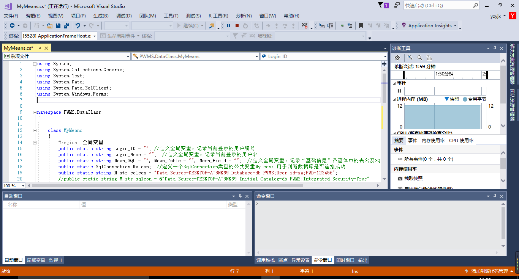Image resolution: width=519 pixels, height=279 pixels.
Task: Click the split editor icon above scrollbar
Action: pyautogui.click(x=384, y=64)
